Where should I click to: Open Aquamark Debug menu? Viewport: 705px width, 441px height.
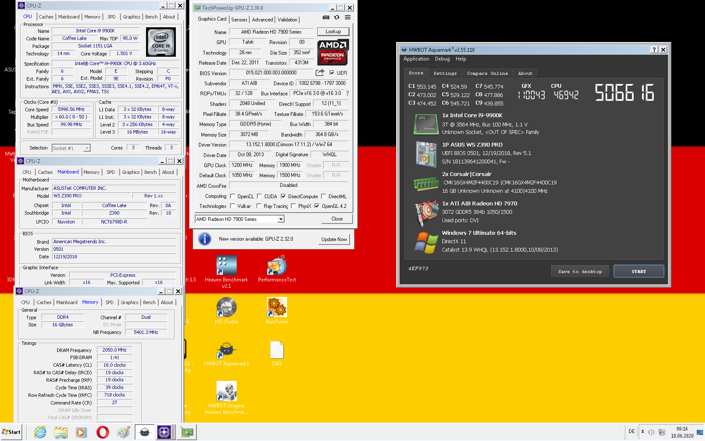coord(442,59)
